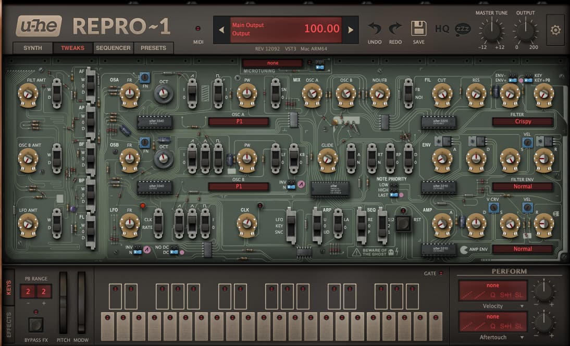Open settings via the gear icon
570x346 pixels.
click(x=555, y=30)
